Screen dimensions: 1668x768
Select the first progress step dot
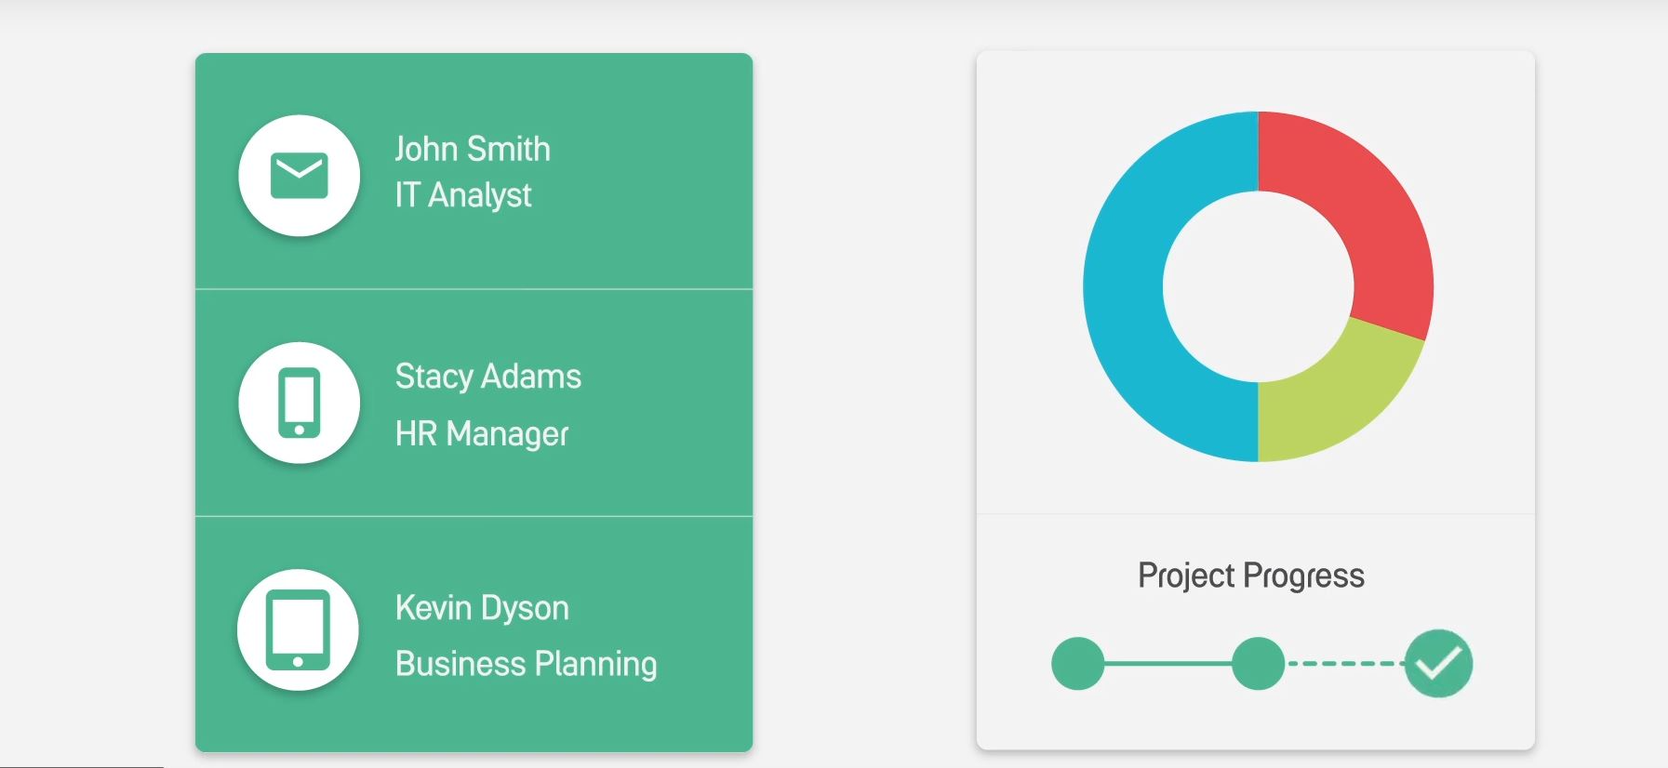tap(1077, 663)
